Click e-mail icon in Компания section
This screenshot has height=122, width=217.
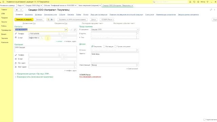tap(16, 59)
